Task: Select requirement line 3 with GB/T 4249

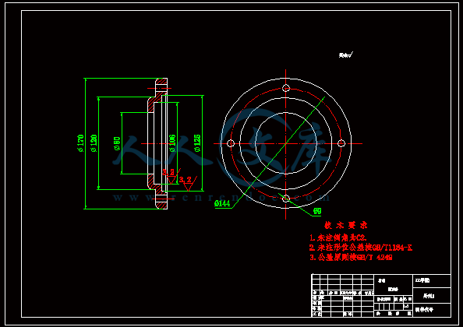Action: tap(351, 258)
